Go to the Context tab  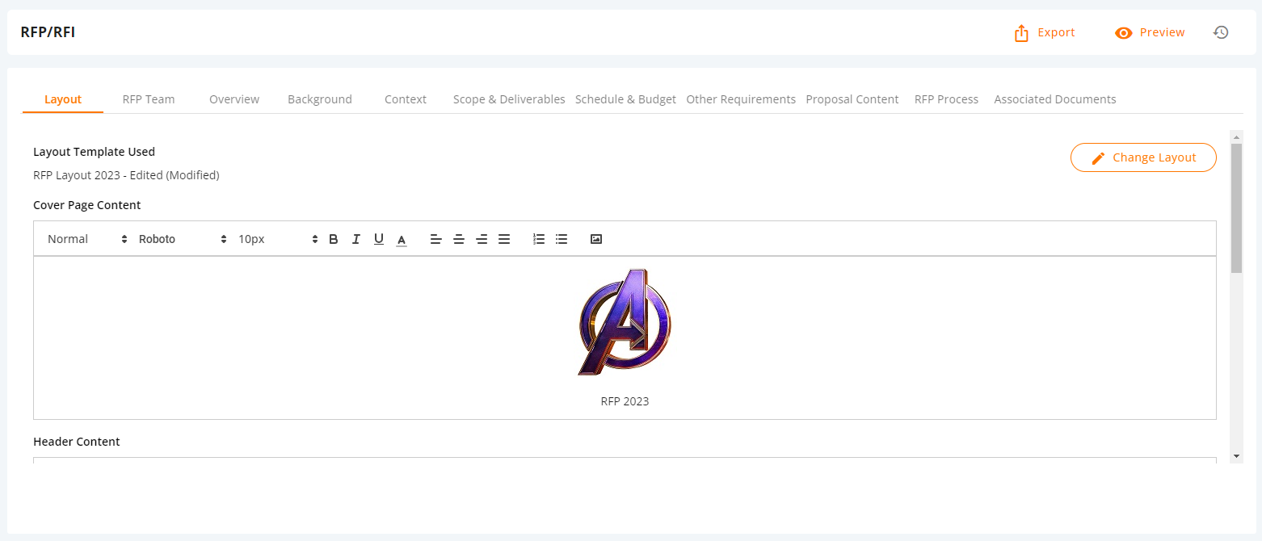point(406,99)
